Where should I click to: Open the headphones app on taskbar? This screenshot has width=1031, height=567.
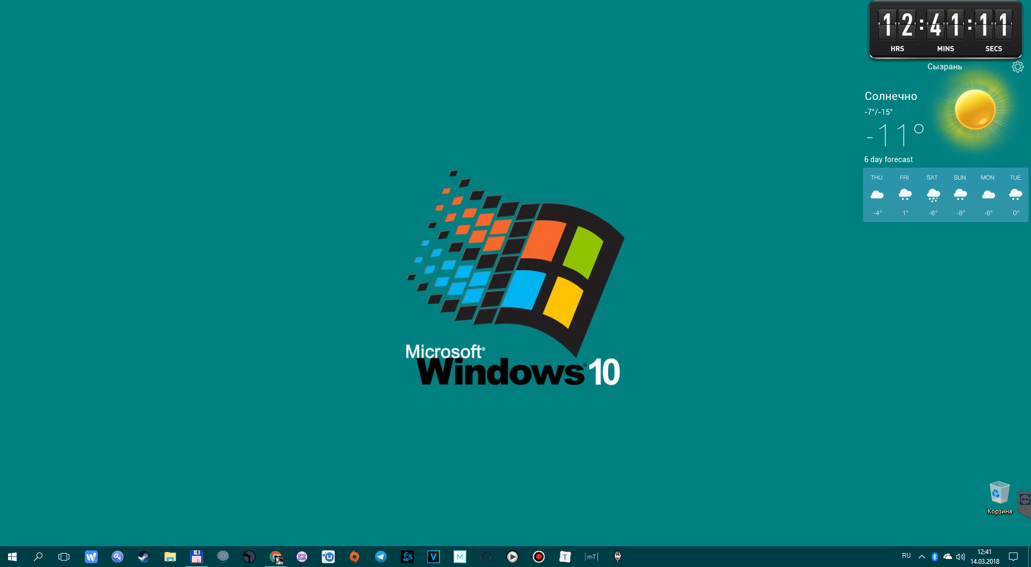tap(486, 557)
